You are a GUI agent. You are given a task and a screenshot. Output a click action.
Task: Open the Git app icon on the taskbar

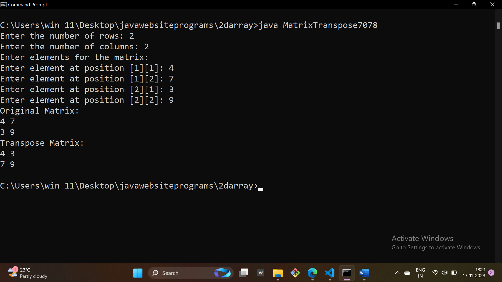[x=295, y=273]
